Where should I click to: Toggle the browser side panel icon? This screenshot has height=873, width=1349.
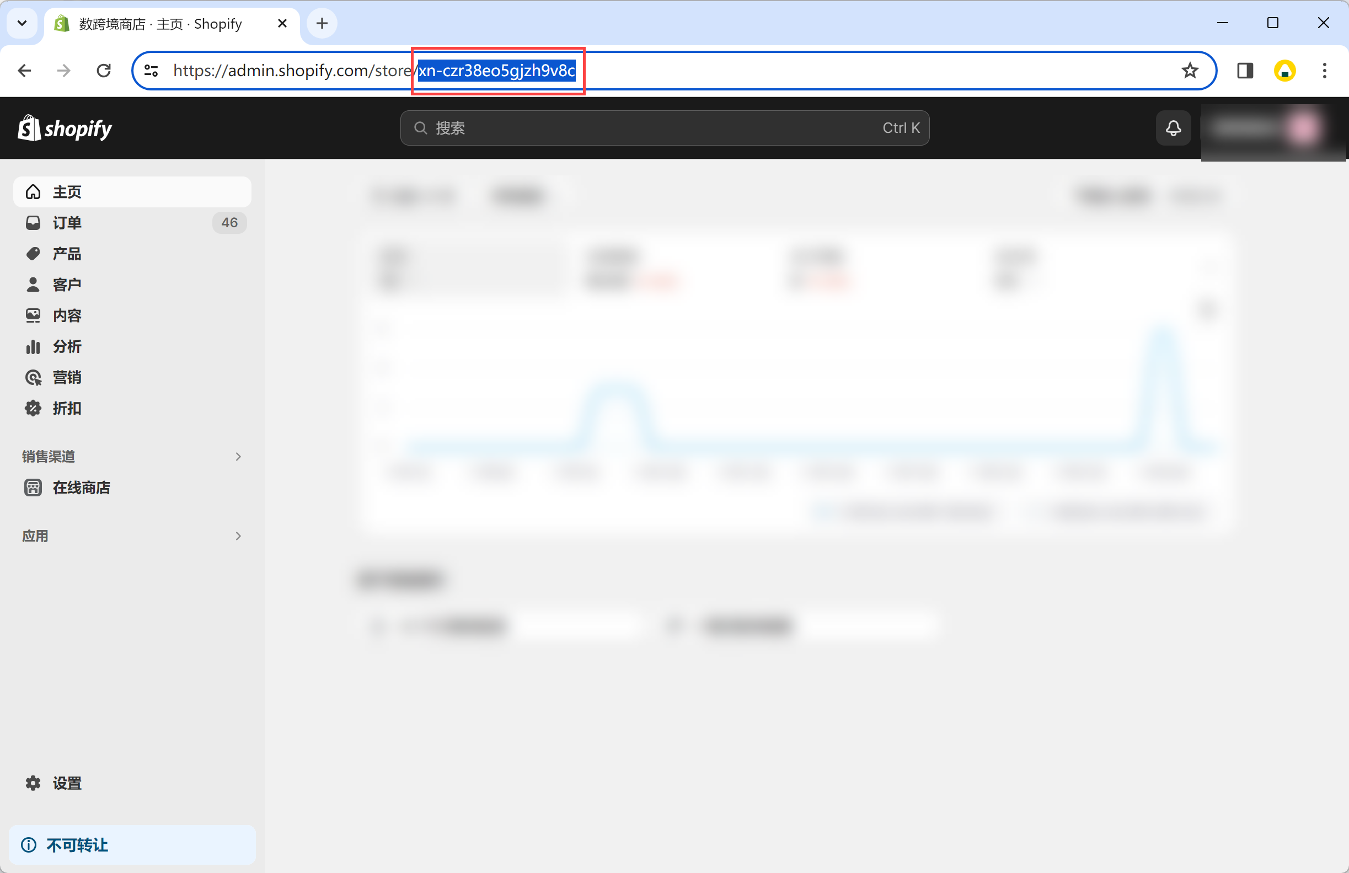(x=1245, y=71)
